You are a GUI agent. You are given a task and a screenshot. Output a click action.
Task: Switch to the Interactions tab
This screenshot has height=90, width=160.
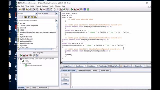[x=105, y=70]
